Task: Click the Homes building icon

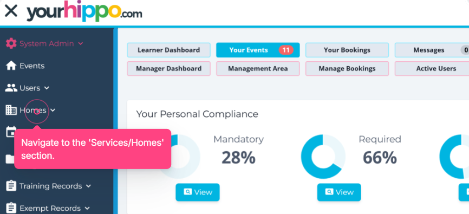Action: click(11, 110)
